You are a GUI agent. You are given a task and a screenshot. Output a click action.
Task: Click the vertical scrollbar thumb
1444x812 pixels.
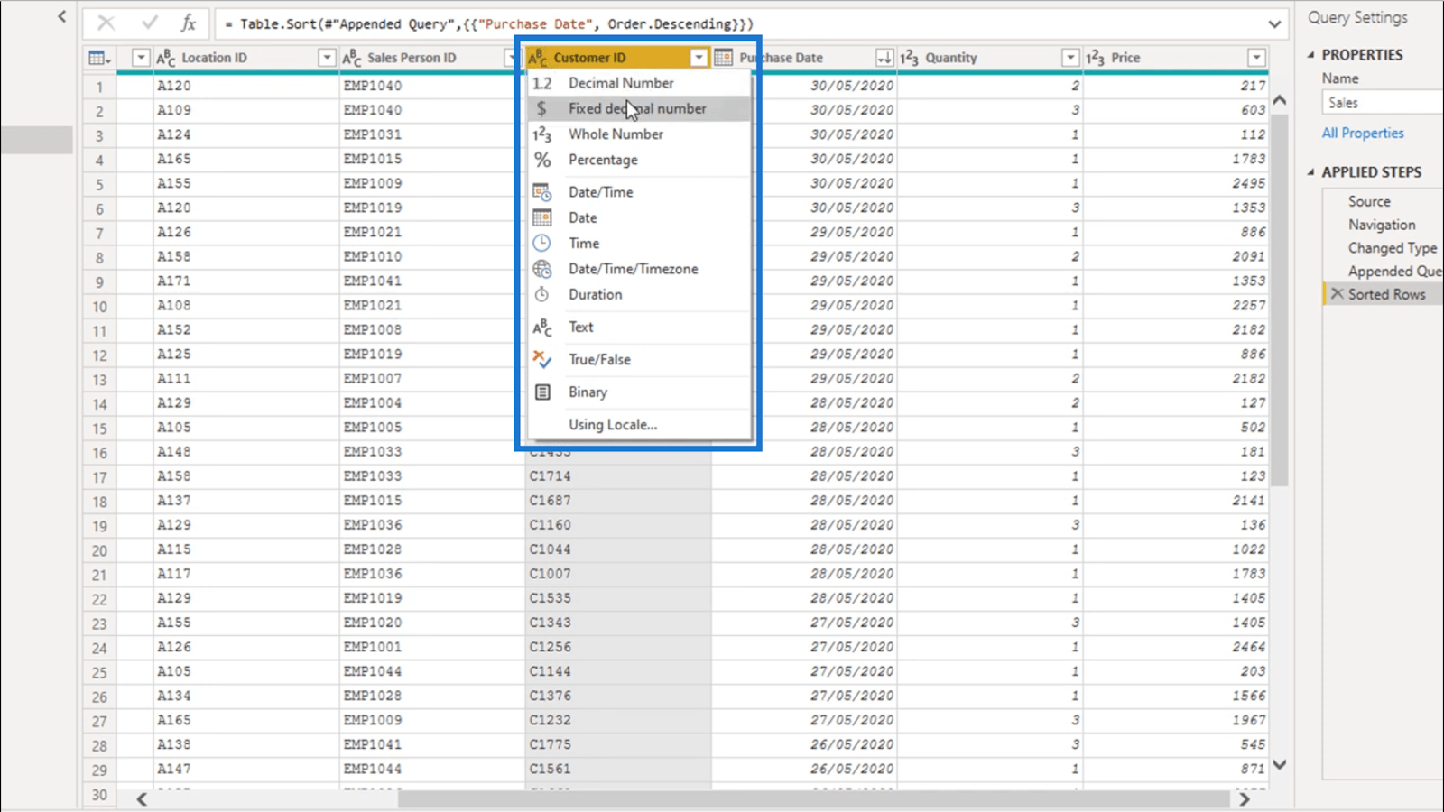1279,300
